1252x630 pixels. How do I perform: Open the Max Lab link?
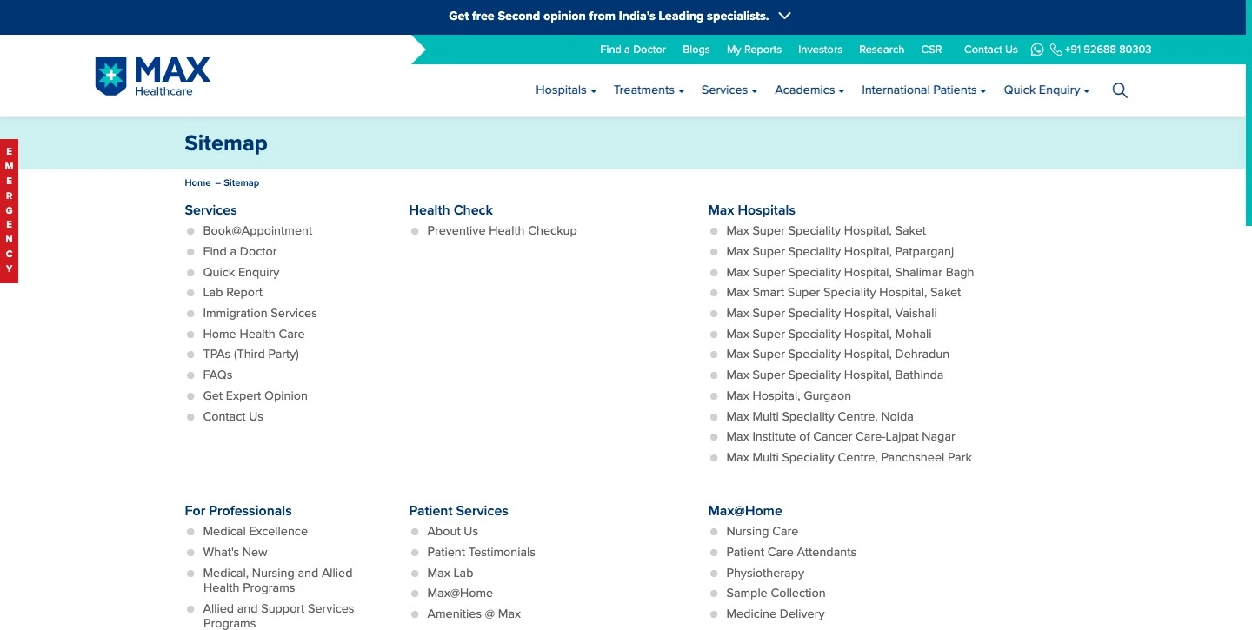pyautogui.click(x=450, y=574)
